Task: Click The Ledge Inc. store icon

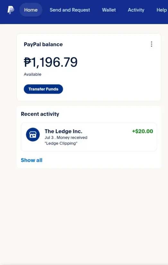Action: tap(33, 135)
